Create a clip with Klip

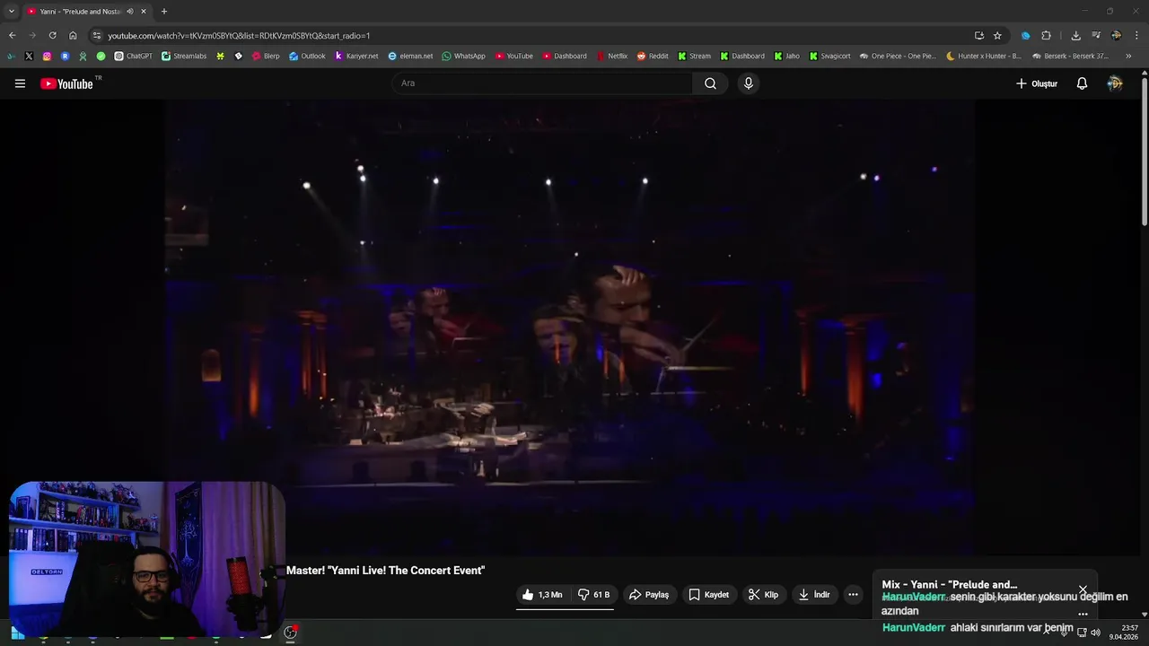coord(763,595)
